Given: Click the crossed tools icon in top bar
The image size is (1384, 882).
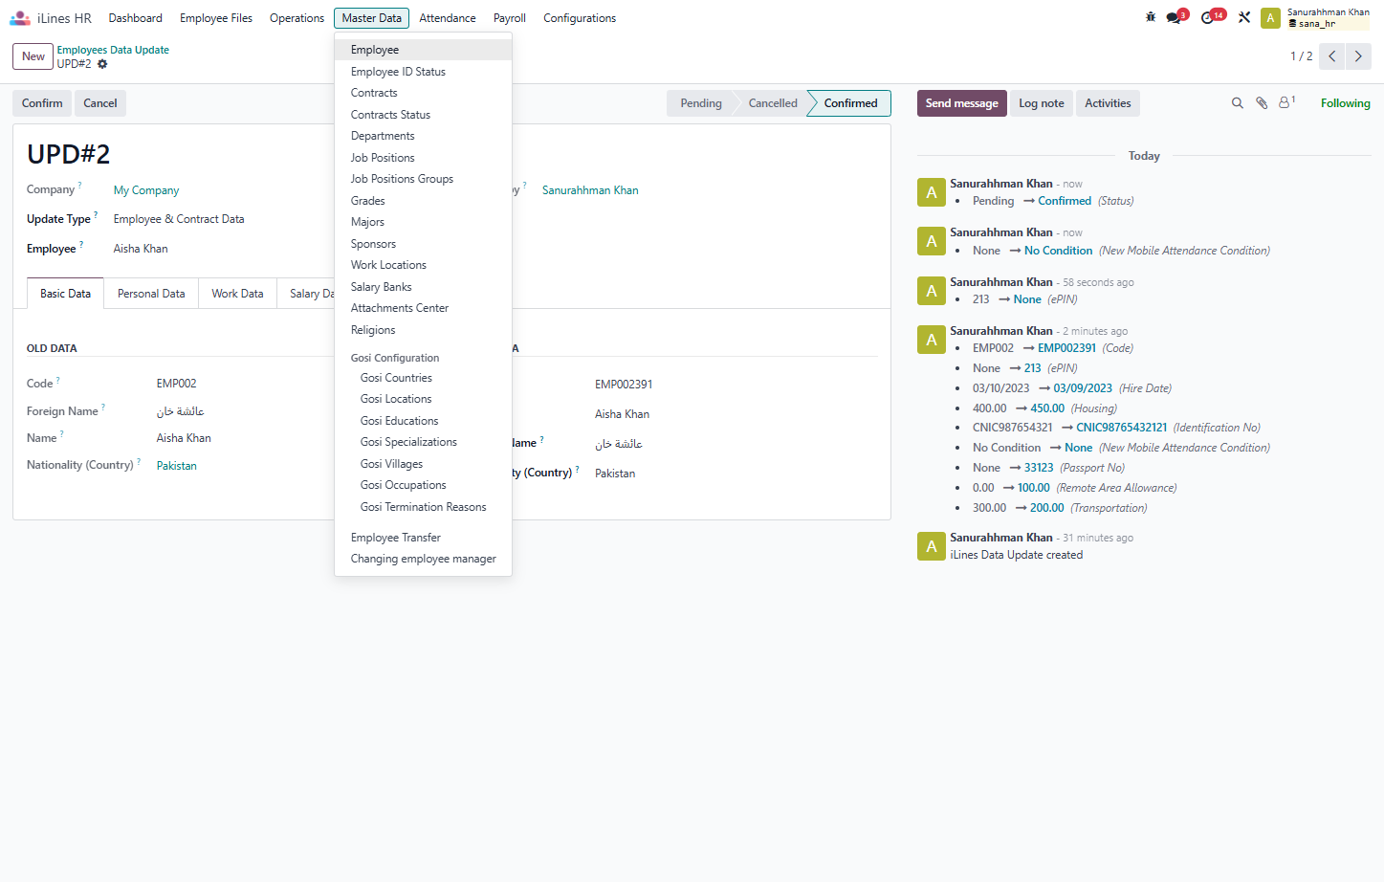Looking at the screenshot, I should click(1244, 17).
